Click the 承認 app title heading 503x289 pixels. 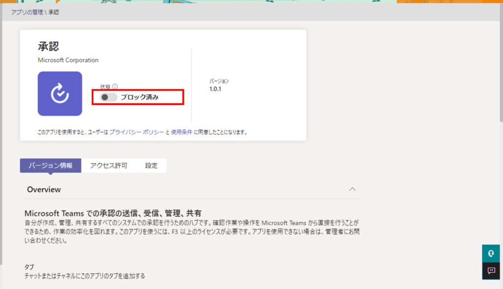pos(48,47)
